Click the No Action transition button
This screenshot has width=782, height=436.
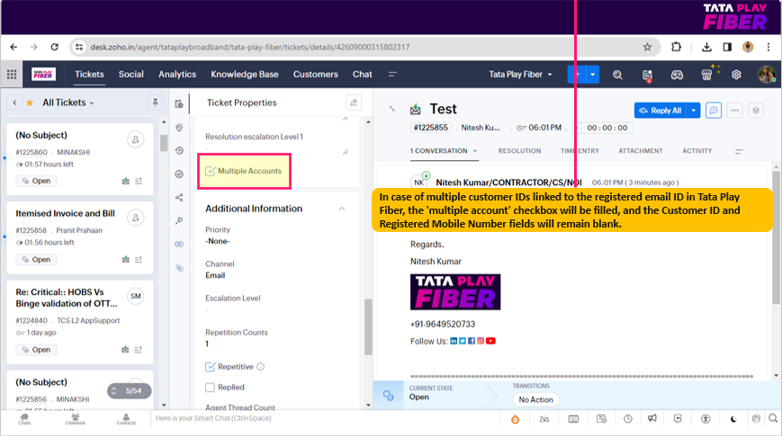pyautogui.click(x=535, y=400)
